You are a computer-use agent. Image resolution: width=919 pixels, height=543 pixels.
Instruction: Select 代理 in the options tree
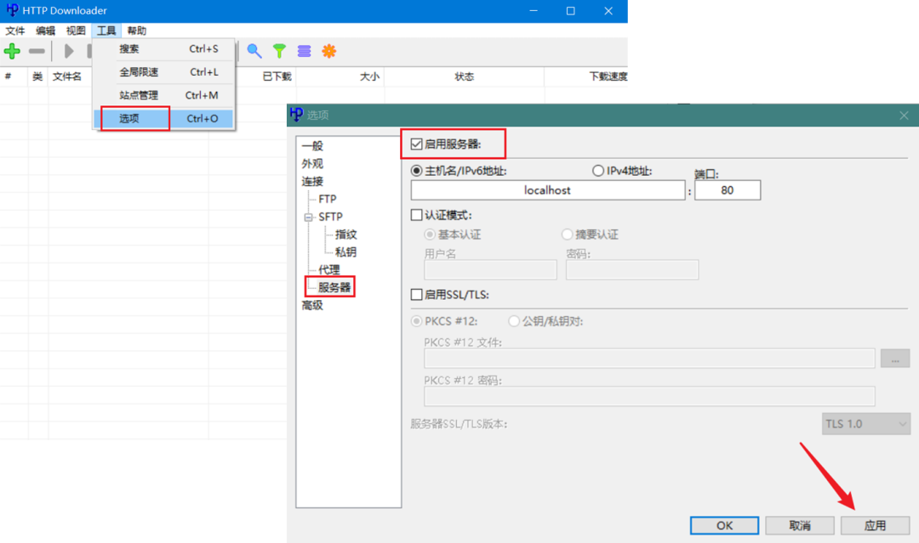(x=328, y=269)
